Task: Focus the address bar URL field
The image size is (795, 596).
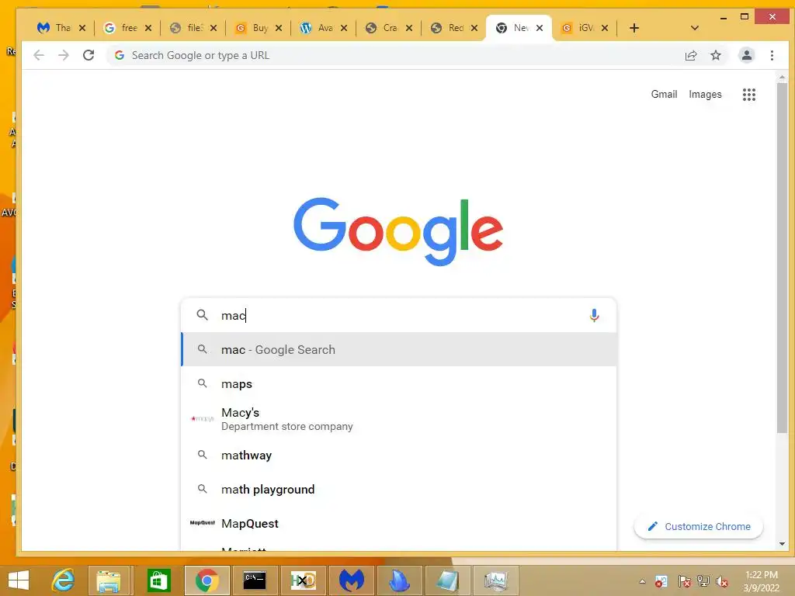Action: click(x=395, y=55)
